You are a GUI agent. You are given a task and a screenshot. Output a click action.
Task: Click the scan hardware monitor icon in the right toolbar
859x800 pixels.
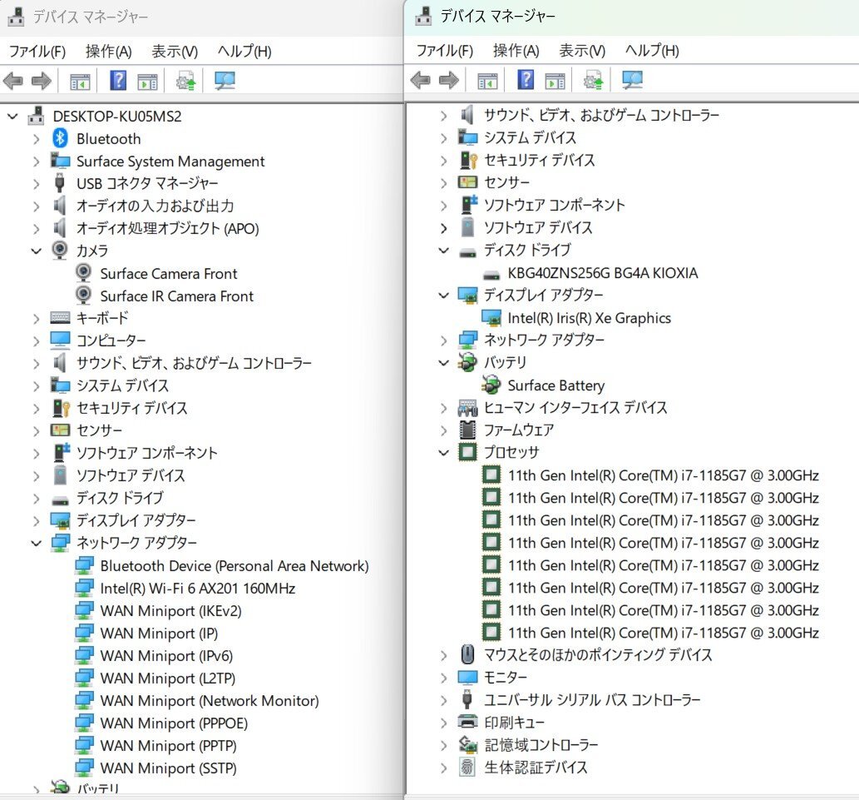pyautogui.click(x=633, y=80)
